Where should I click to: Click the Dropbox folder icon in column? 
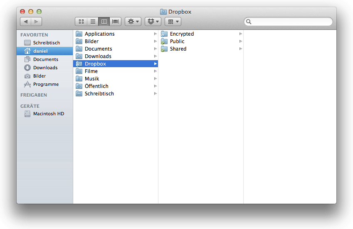[79, 64]
